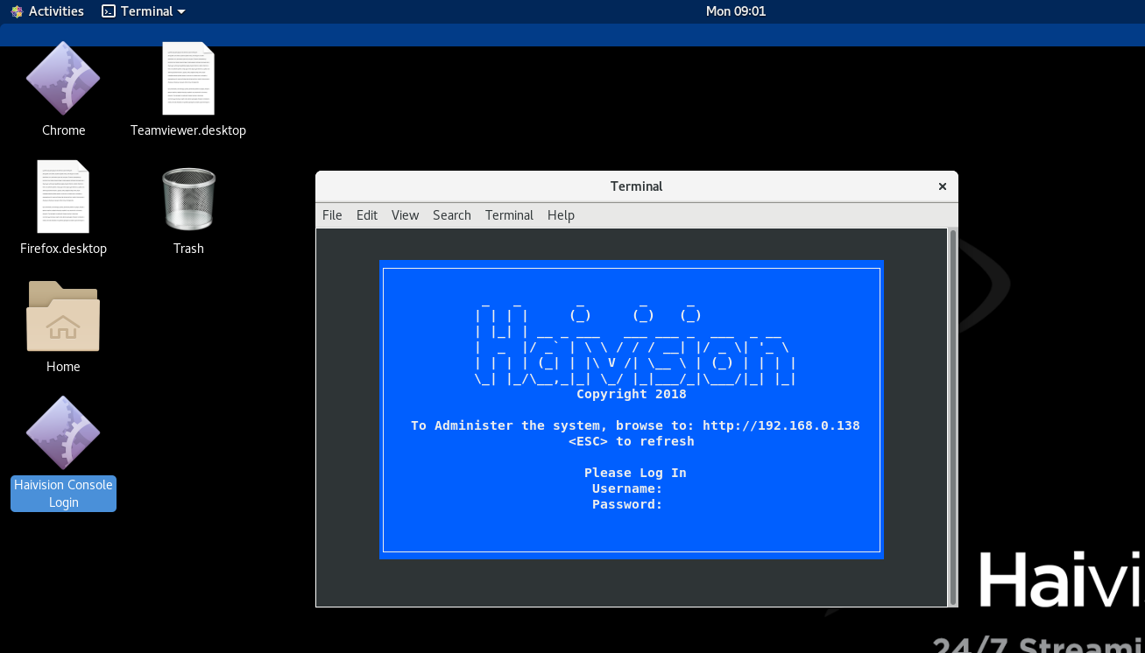Click the Activities button in top bar
The height and width of the screenshot is (653, 1145).
click(47, 11)
